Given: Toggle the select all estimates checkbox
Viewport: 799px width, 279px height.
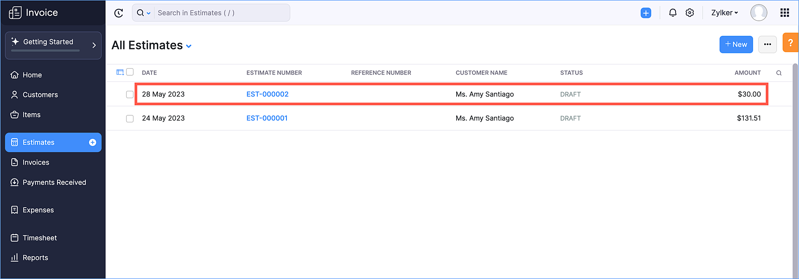Looking at the screenshot, I should (130, 72).
